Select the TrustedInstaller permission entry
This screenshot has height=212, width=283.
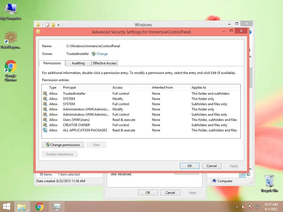(141, 94)
